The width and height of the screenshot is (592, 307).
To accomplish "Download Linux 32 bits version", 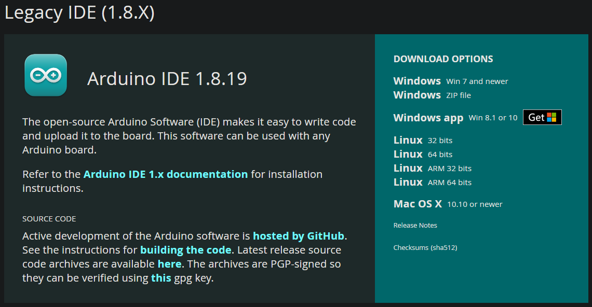I will pos(423,141).
